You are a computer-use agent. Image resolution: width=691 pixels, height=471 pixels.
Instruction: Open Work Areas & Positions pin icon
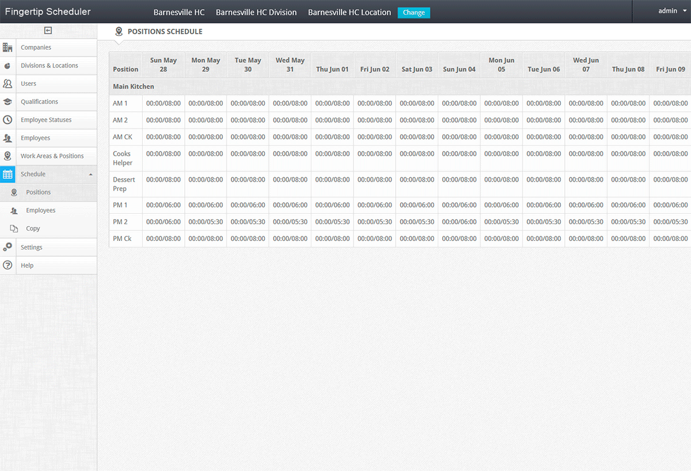(7, 156)
